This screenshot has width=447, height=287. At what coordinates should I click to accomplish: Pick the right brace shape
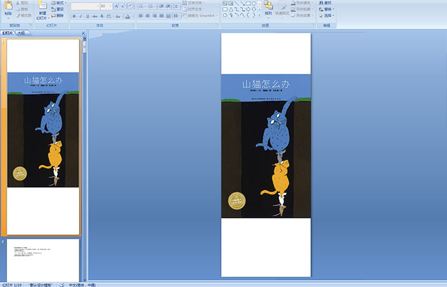tap(254, 15)
